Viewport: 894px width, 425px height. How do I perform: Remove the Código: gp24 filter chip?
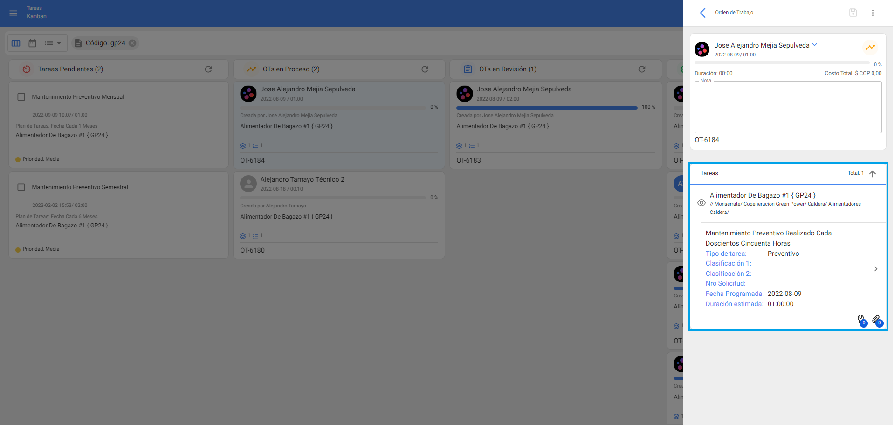133,43
